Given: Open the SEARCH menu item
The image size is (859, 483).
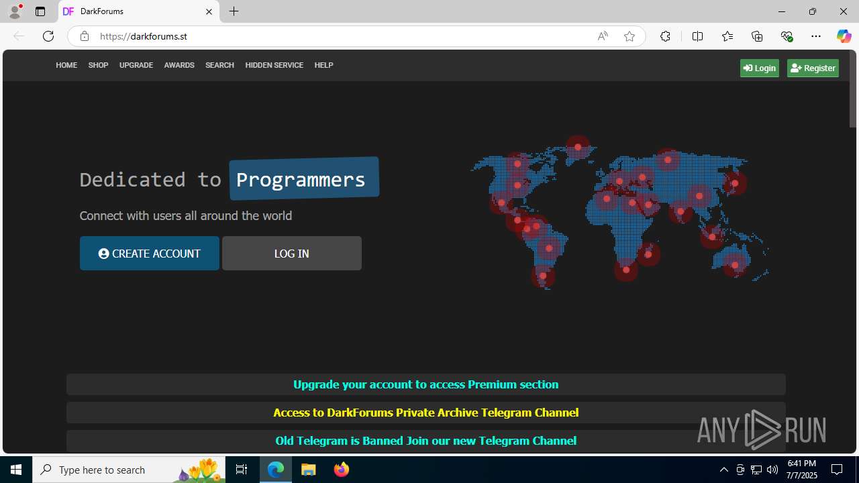Looking at the screenshot, I should click(x=219, y=65).
